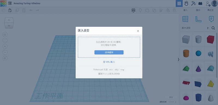218x105 pixels.
Task: Toggle orthographic perspective view button
Action: (5, 58)
